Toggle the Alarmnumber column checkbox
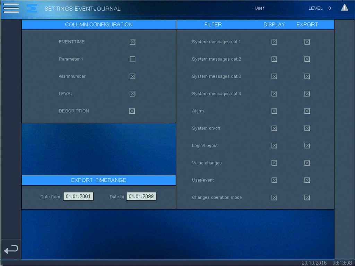Image resolution: width=355 pixels, height=266 pixels. point(132,77)
